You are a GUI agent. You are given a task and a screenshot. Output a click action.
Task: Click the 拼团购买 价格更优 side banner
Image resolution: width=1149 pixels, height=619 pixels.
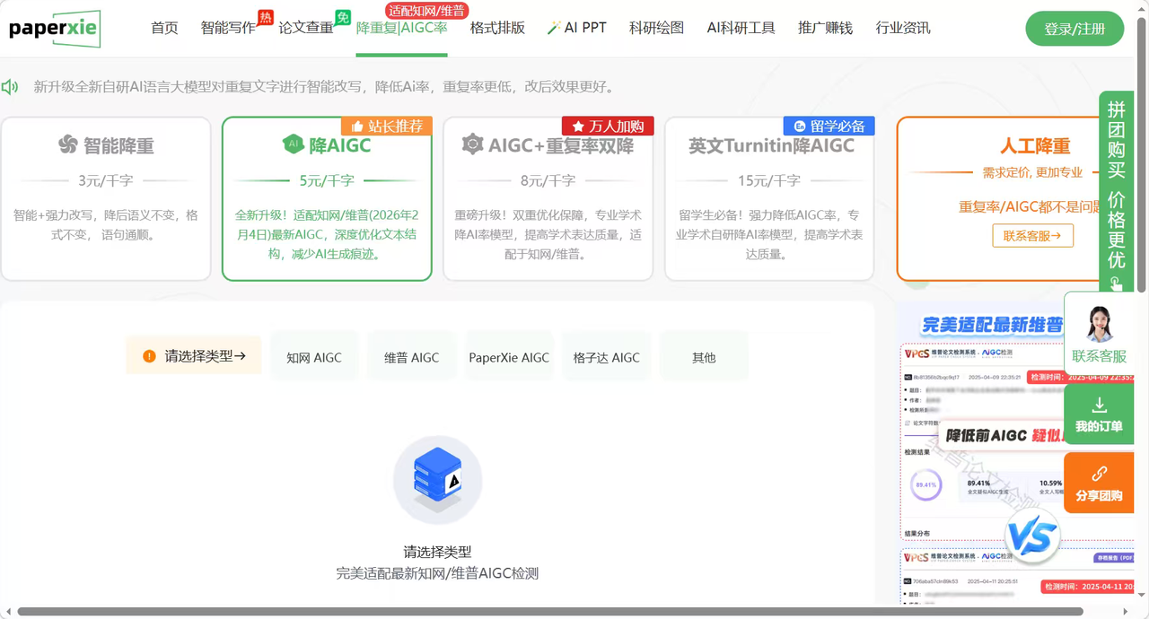coord(1116,192)
